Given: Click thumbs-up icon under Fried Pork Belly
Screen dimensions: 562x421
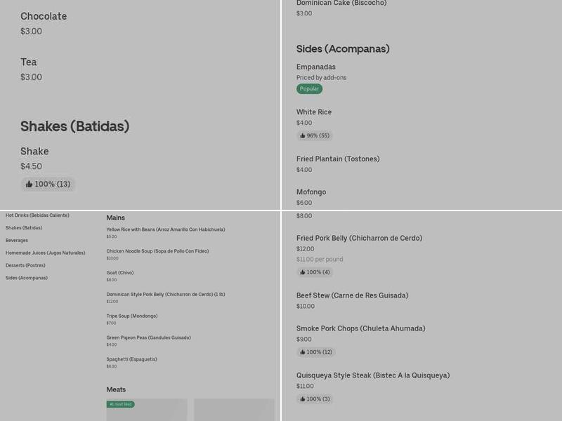Looking at the screenshot, I should click(x=303, y=272).
